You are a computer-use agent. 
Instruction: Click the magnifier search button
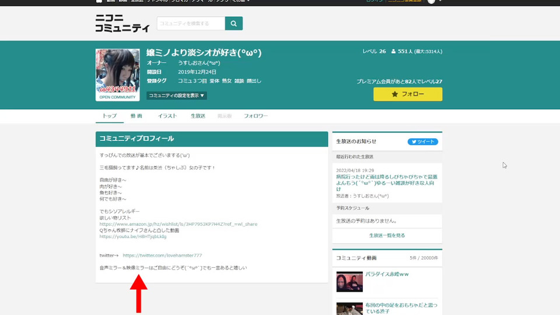click(233, 23)
